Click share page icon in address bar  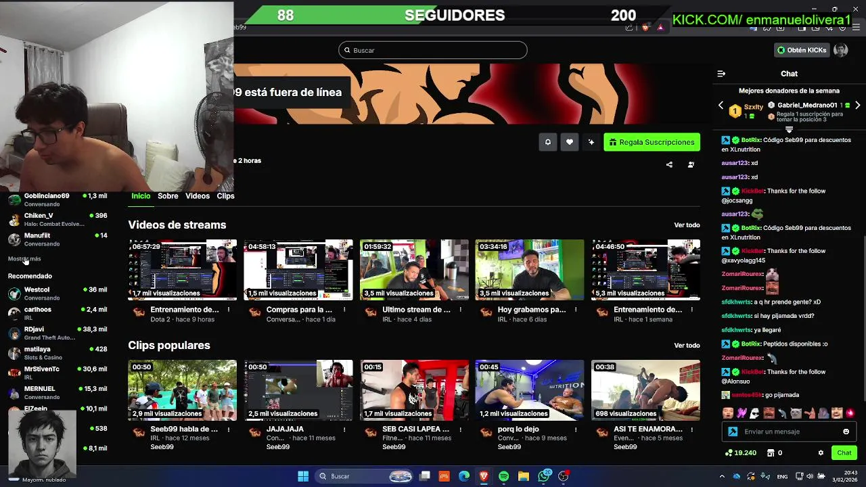(x=629, y=27)
